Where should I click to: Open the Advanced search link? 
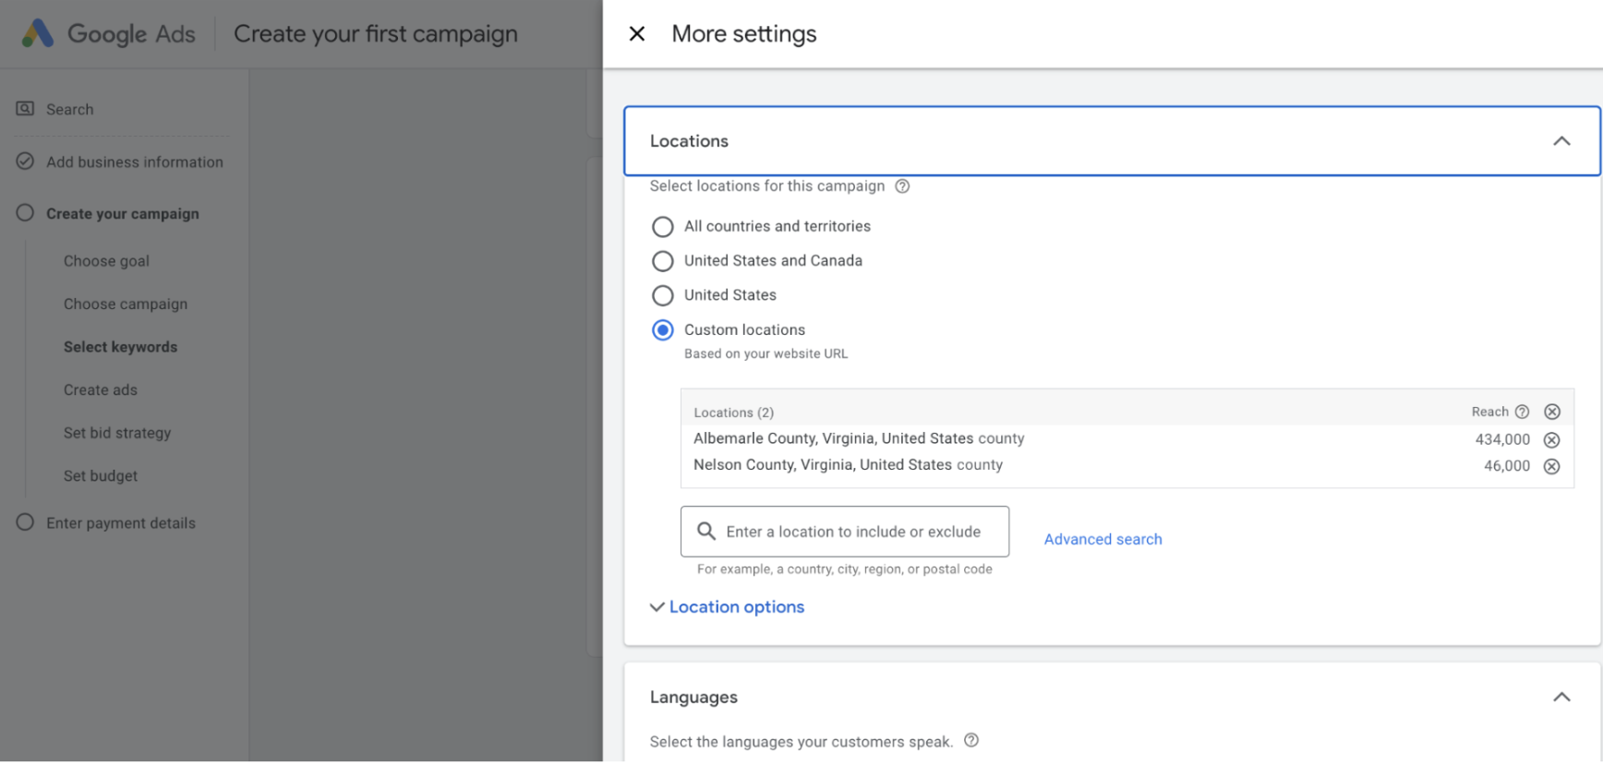coord(1103,540)
